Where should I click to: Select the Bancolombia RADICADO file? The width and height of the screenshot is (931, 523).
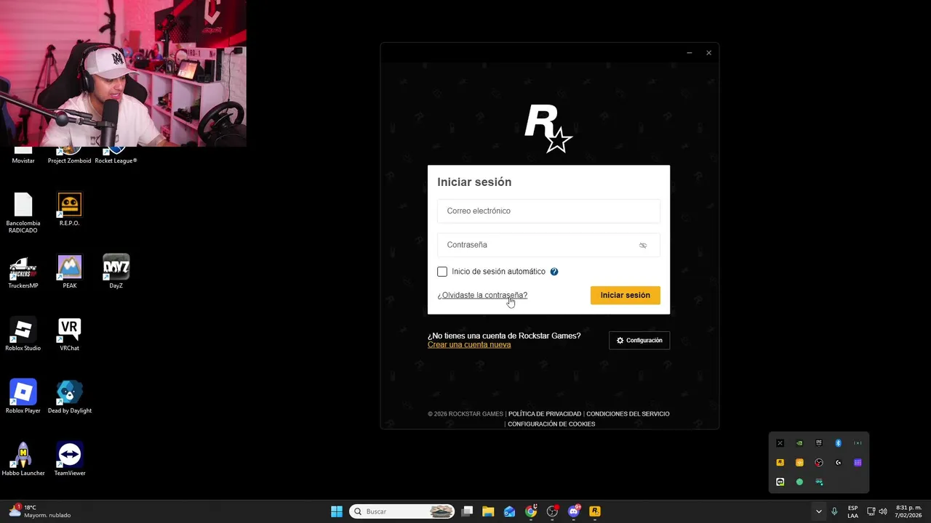pyautogui.click(x=23, y=213)
